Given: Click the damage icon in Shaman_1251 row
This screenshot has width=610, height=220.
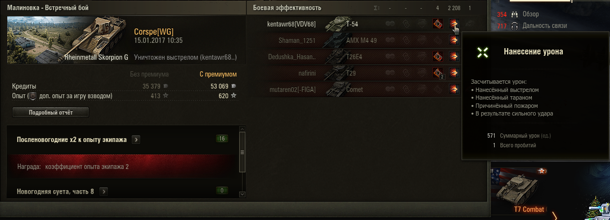Looking at the screenshot, I should click(x=454, y=40).
